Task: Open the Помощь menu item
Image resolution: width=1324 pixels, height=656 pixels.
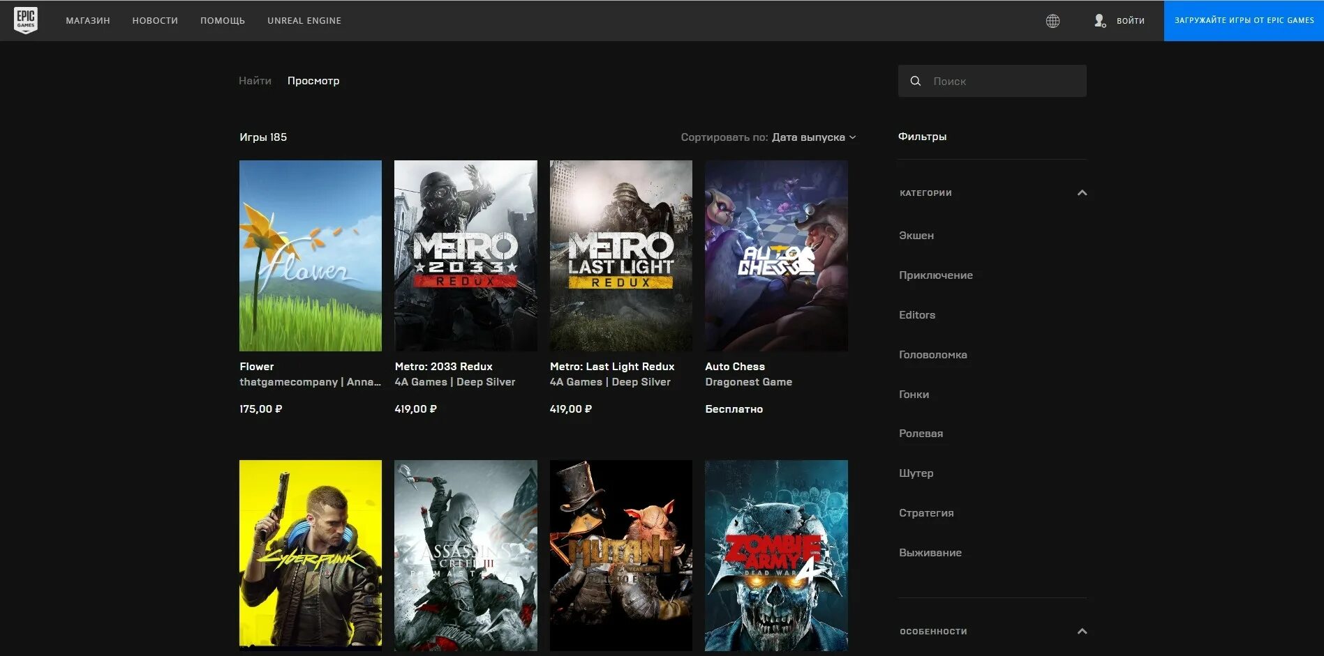Action: (x=223, y=21)
